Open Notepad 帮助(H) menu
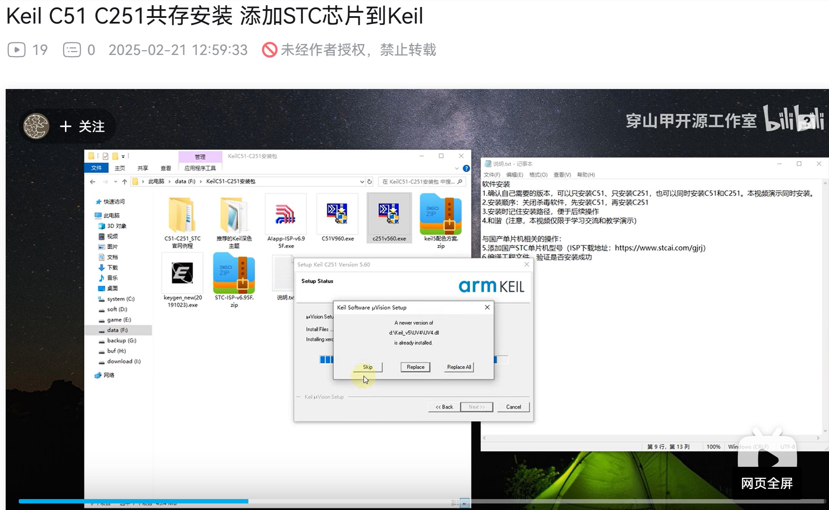 [x=585, y=175]
